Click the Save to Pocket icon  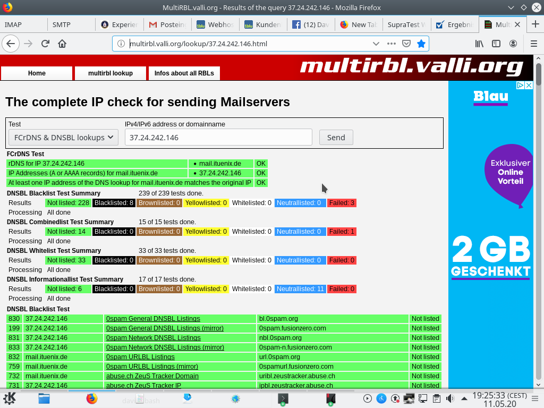click(406, 44)
